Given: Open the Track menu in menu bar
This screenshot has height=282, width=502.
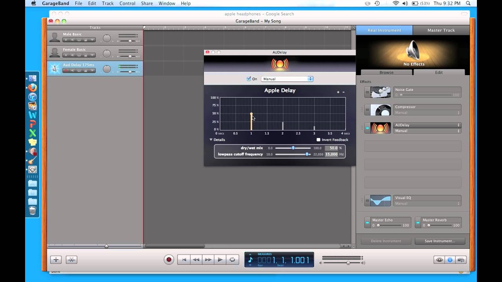Looking at the screenshot, I should (x=107, y=4).
